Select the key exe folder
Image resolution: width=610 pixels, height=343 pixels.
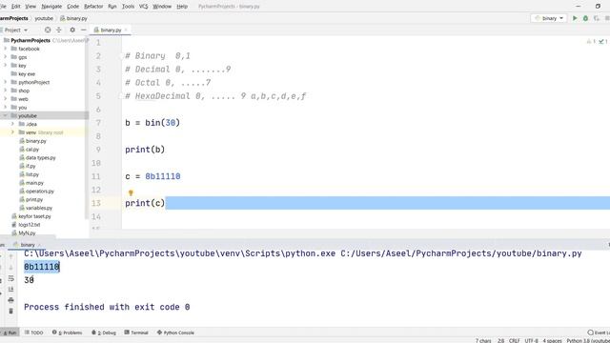tap(27, 74)
